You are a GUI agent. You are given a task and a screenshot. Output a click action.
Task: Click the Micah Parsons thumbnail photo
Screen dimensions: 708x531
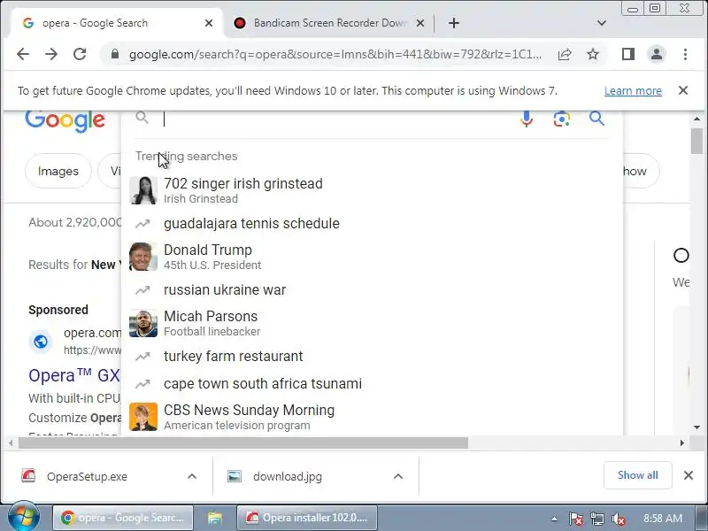143,323
